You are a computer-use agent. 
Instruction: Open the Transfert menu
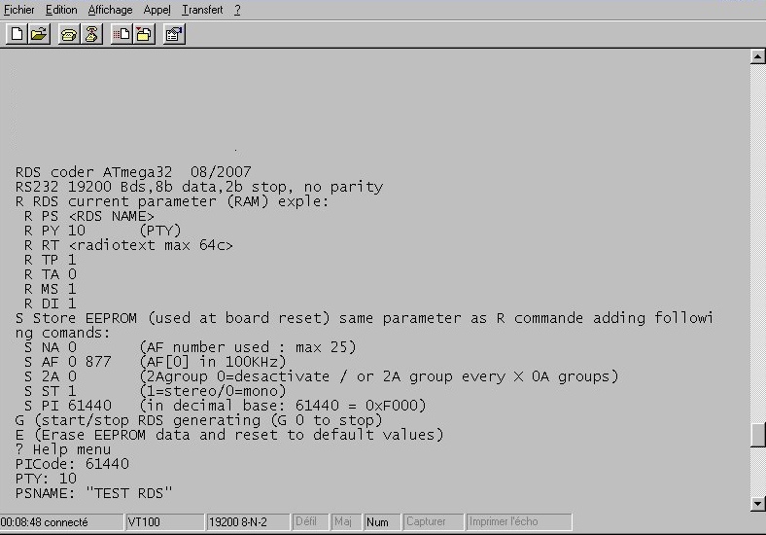(202, 10)
